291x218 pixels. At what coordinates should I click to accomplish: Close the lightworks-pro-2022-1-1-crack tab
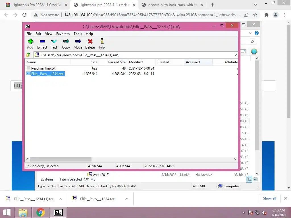(x=134, y=5)
